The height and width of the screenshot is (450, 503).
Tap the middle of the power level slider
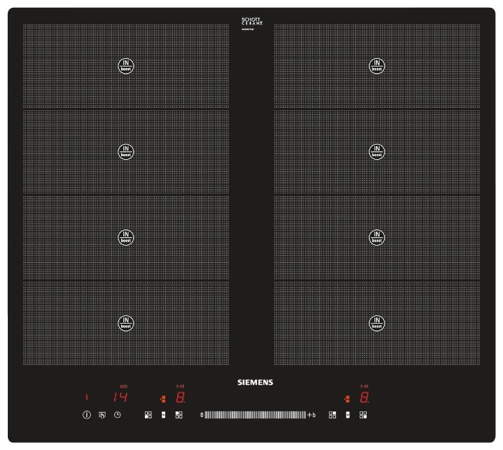click(255, 415)
